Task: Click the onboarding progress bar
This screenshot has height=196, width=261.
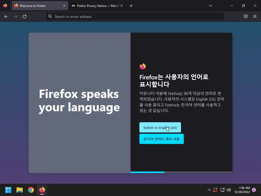Action: click(181, 172)
